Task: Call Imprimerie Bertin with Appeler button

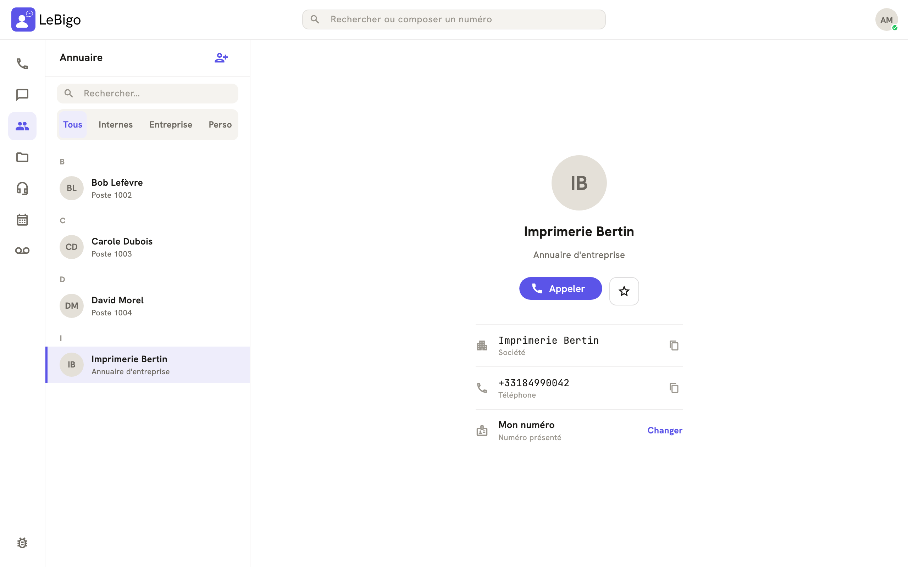Action: tap(560, 288)
